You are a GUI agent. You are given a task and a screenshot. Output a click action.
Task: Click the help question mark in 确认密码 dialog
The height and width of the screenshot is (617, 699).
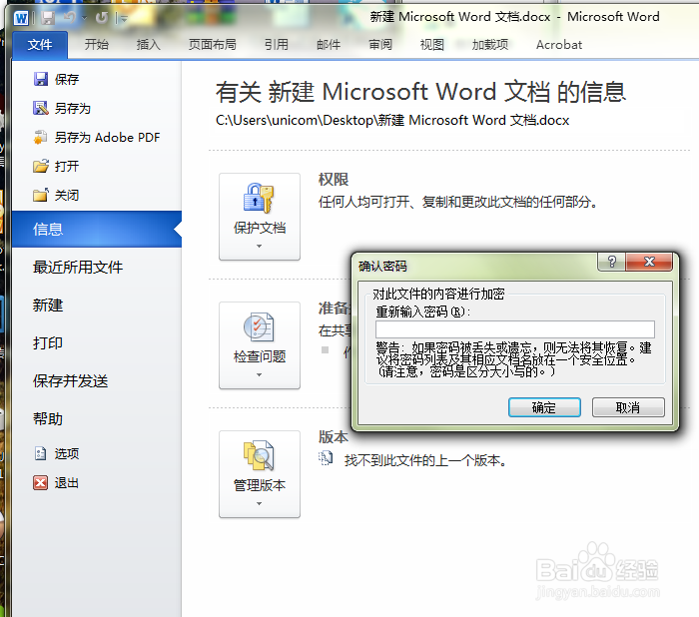(x=611, y=262)
